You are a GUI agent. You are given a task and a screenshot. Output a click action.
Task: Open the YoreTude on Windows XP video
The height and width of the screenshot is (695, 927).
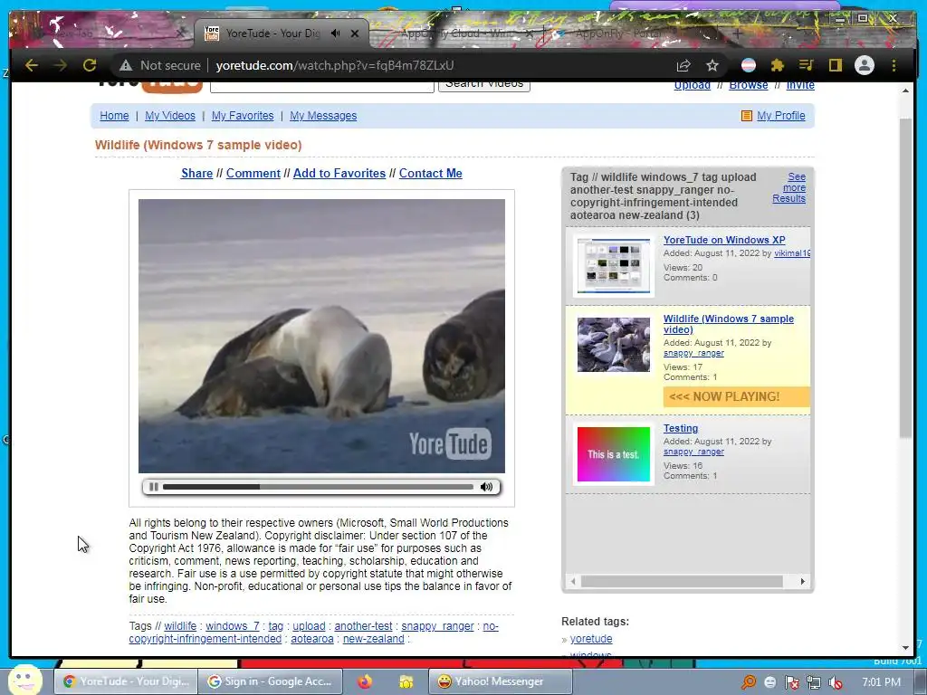point(724,240)
